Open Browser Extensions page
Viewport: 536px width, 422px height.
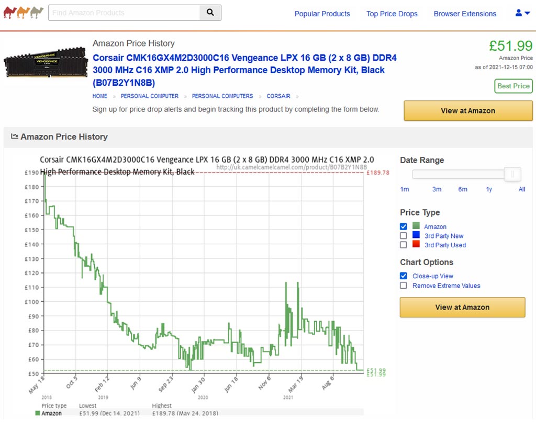click(x=465, y=14)
